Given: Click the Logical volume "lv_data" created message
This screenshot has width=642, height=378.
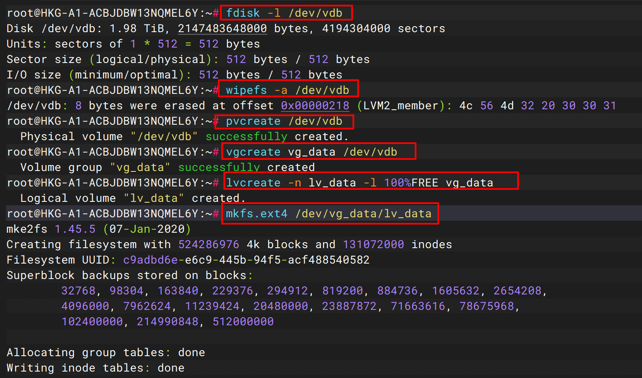Looking at the screenshot, I should click(133, 198).
